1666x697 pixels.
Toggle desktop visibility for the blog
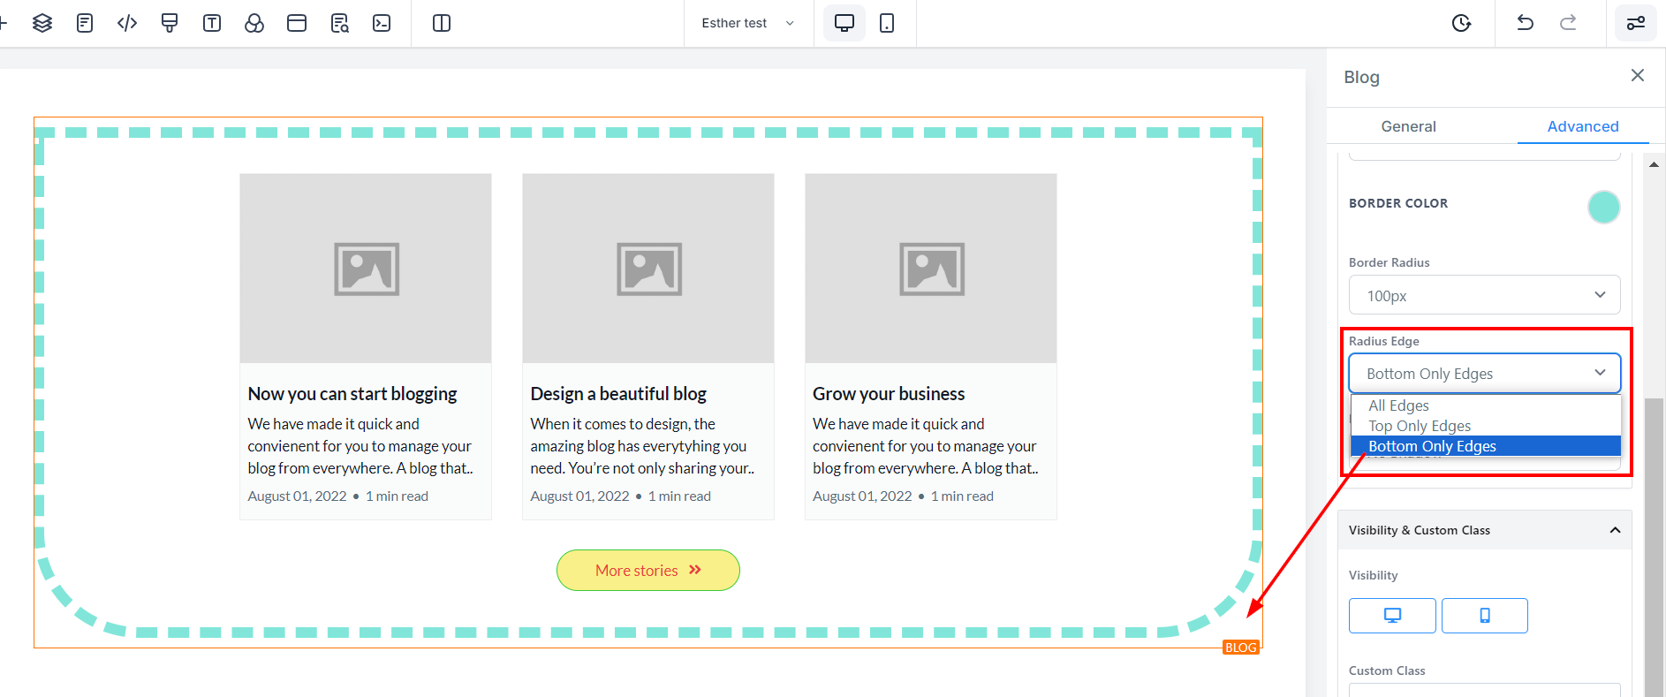(x=1392, y=616)
